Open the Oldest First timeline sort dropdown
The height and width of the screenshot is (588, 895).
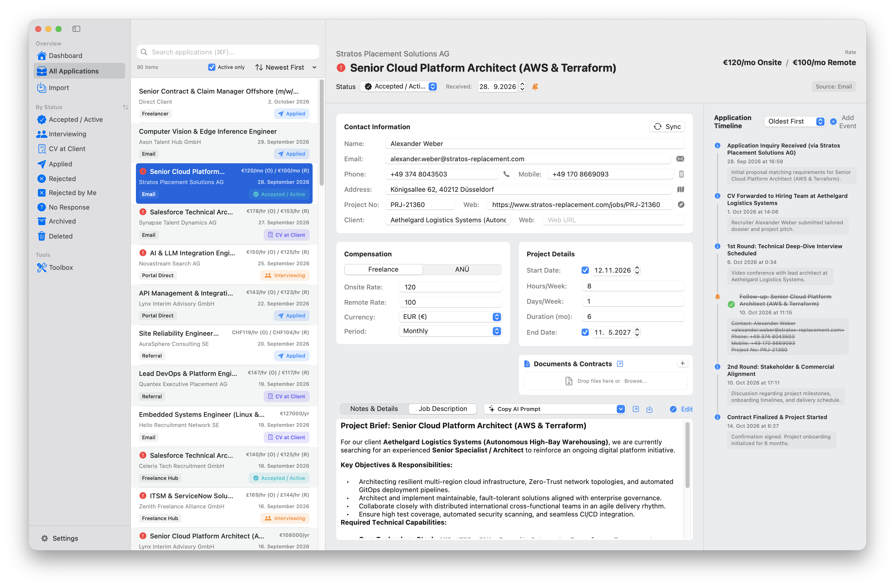coord(795,121)
